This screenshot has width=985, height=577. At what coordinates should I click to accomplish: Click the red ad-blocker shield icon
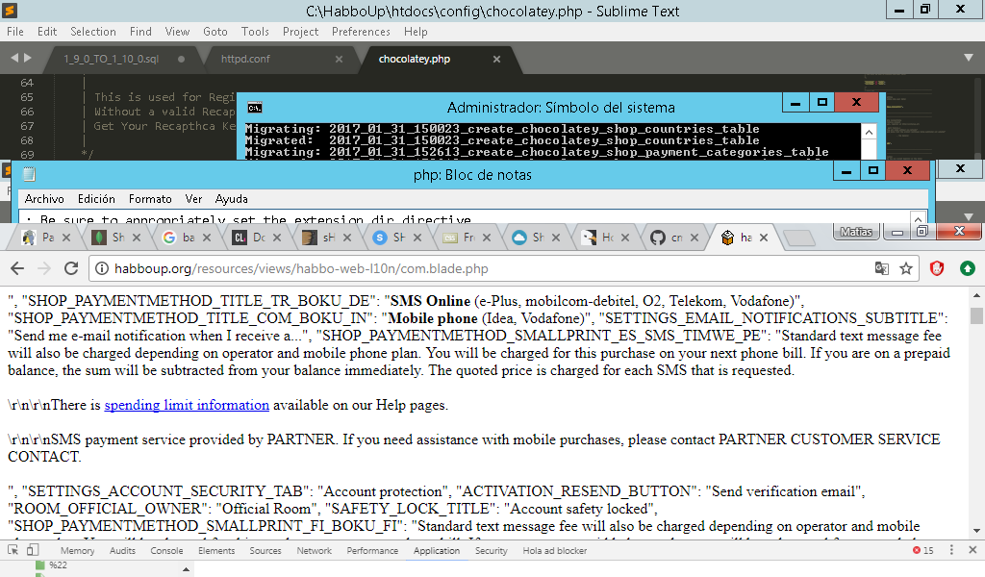pyautogui.click(x=937, y=270)
